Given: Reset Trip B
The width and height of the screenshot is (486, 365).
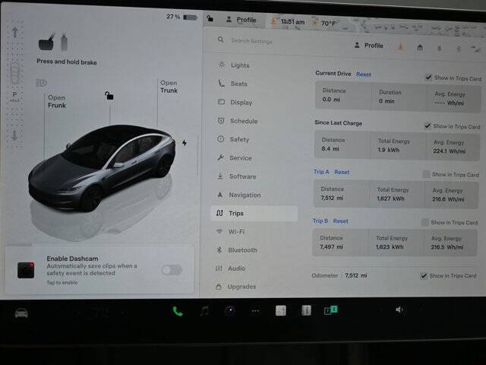Looking at the screenshot, I should click(341, 221).
